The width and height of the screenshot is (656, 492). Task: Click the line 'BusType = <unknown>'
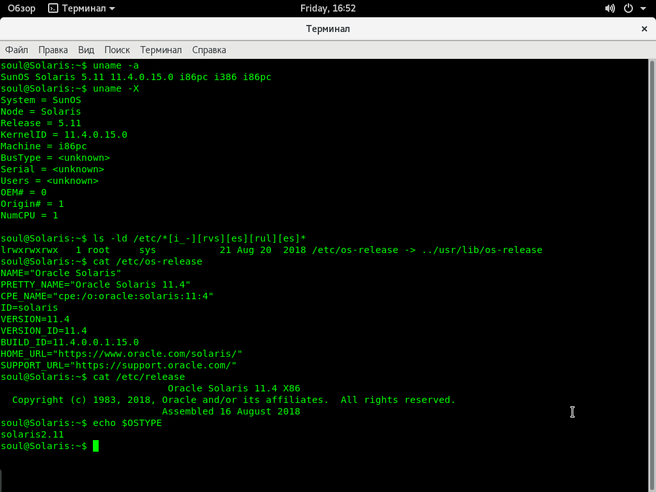[55, 158]
